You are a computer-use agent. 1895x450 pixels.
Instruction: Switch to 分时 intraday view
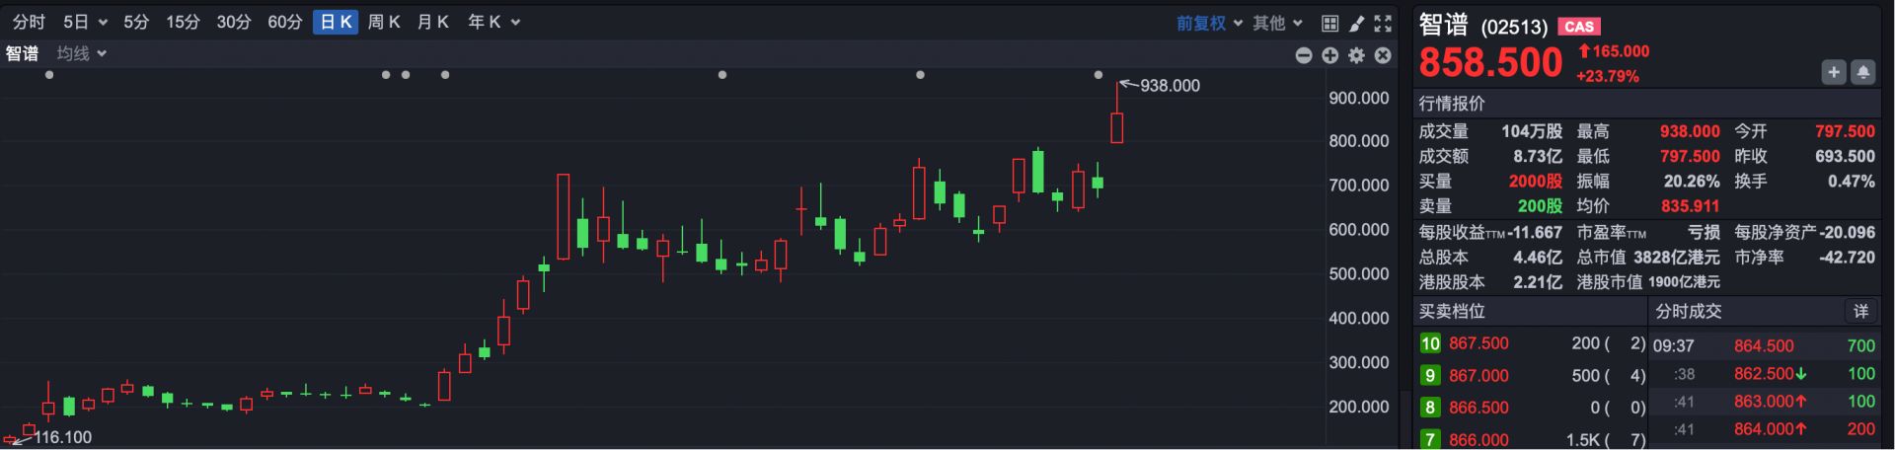pyautogui.click(x=29, y=22)
